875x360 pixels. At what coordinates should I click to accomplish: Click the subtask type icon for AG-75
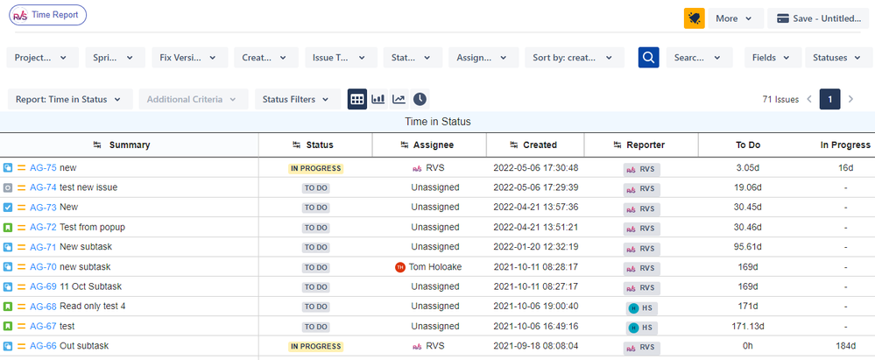(x=7, y=168)
